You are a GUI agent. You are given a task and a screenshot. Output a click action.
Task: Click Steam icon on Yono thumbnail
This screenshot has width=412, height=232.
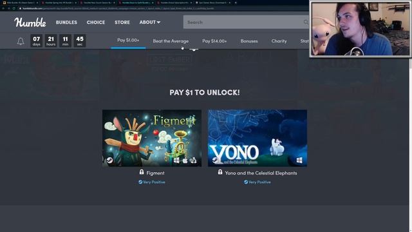(x=216, y=160)
